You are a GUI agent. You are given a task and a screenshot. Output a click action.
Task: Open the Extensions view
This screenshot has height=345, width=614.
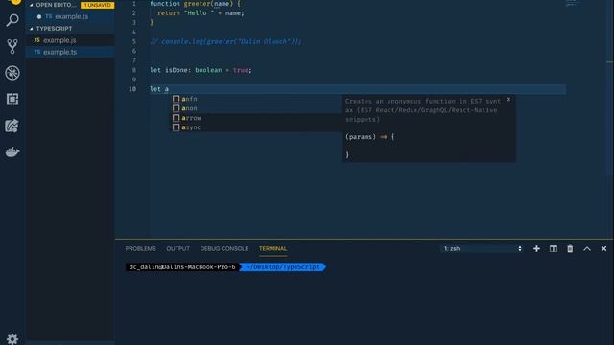click(x=12, y=99)
